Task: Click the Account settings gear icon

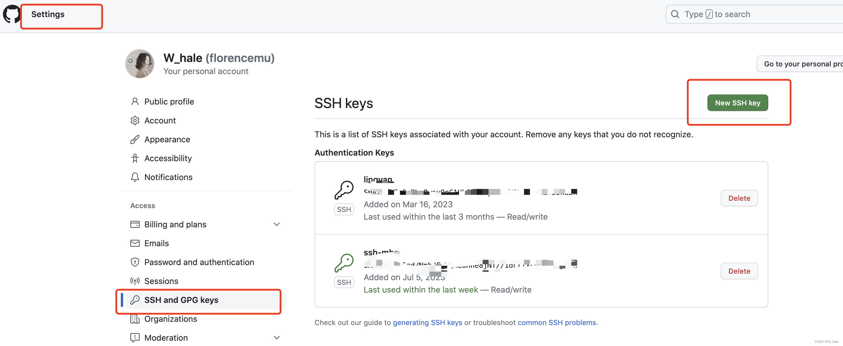Action: click(135, 120)
